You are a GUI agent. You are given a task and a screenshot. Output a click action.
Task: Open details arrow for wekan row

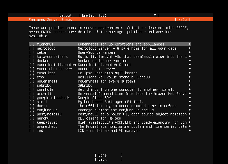190,52
